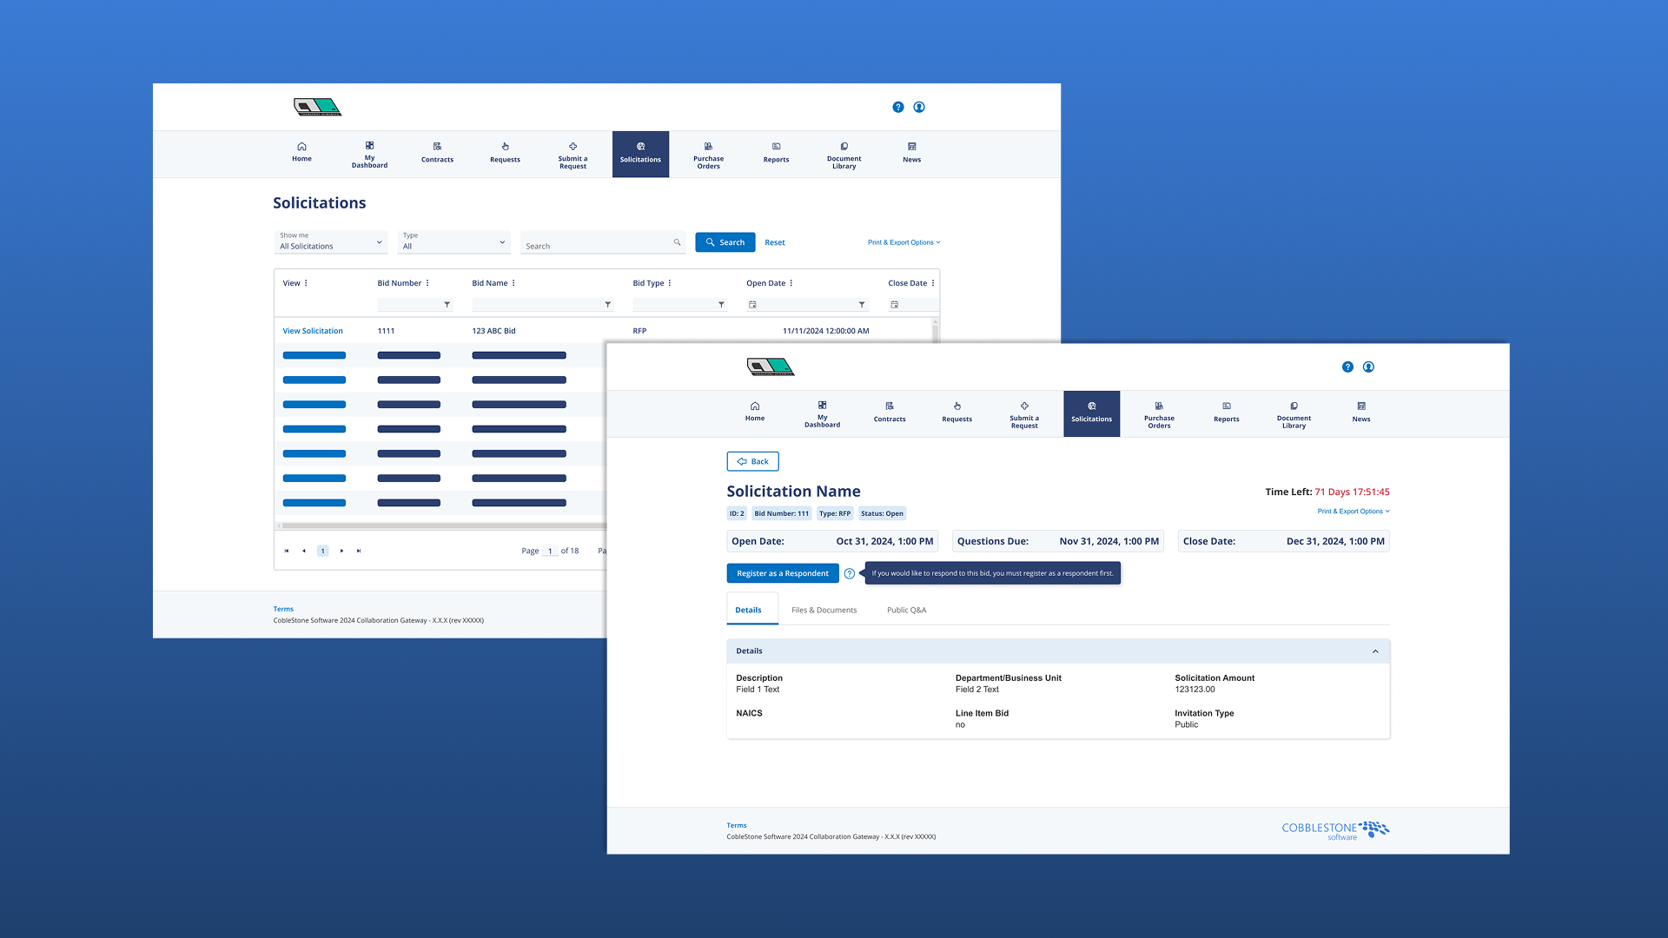The height and width of the screenshot is (938, 1668).
Task: Open the Open Date filter funnel icon
Action: click(862, 305)
